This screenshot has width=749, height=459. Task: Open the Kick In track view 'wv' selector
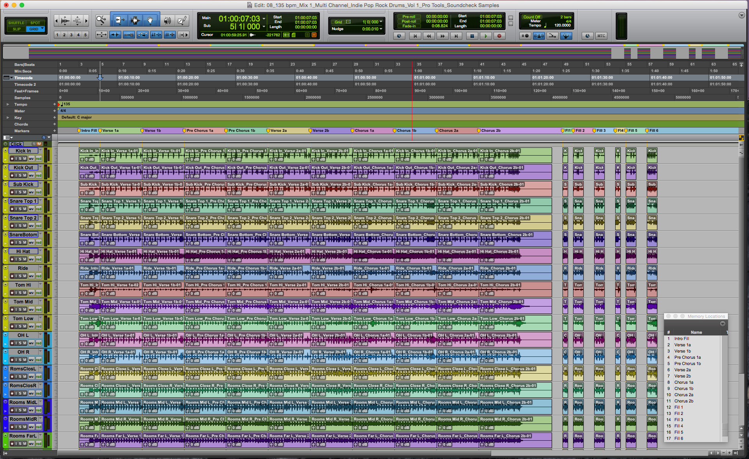click(x=31, y=159)
